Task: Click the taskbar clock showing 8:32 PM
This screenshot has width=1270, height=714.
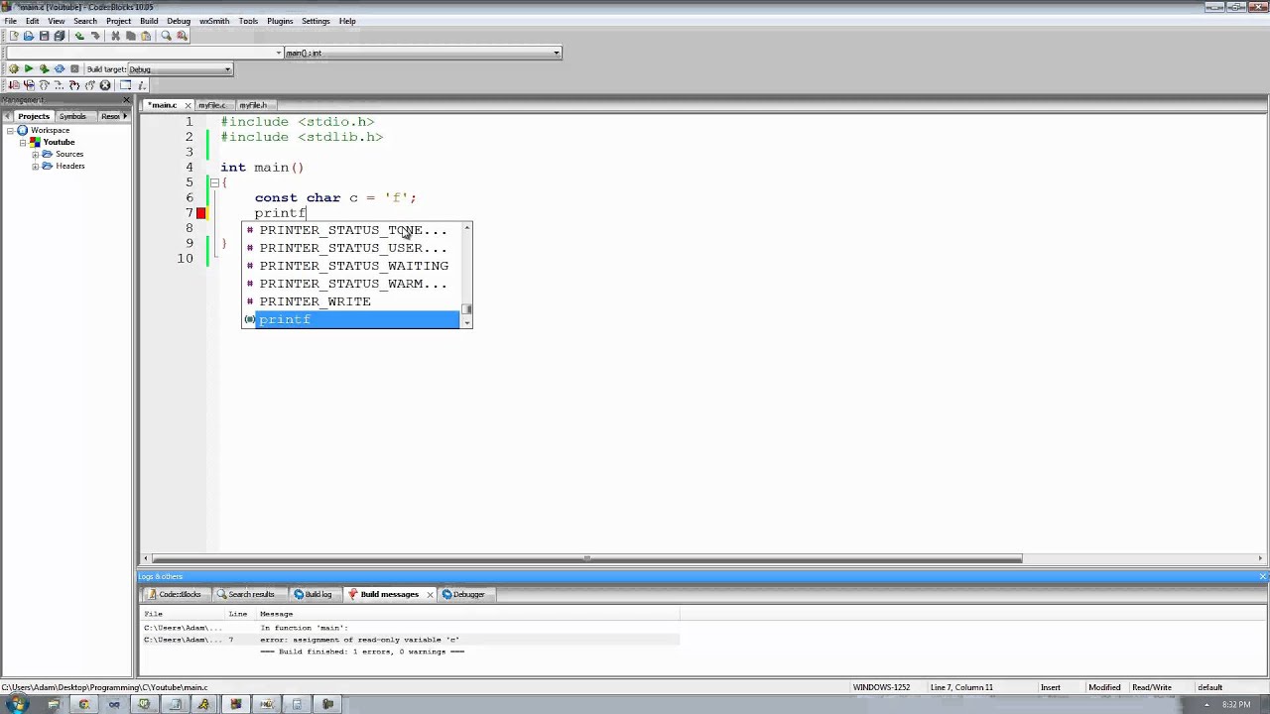Action: tap(1236, 705)
